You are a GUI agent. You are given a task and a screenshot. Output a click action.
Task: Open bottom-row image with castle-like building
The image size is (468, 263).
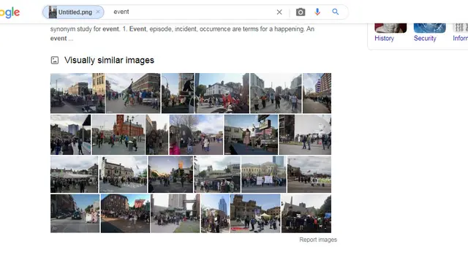coord(255,213)
